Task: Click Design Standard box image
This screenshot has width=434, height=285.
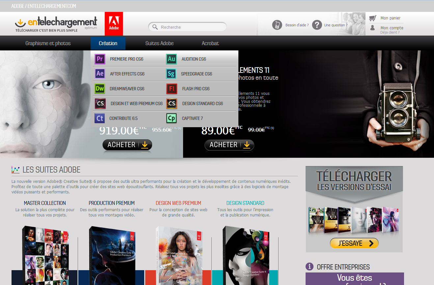Action: 246,255
